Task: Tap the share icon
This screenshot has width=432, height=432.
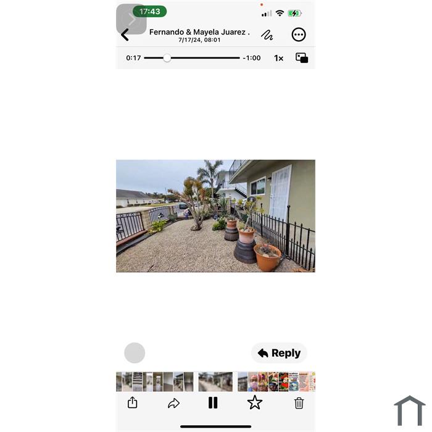Action: coord(133,402)
